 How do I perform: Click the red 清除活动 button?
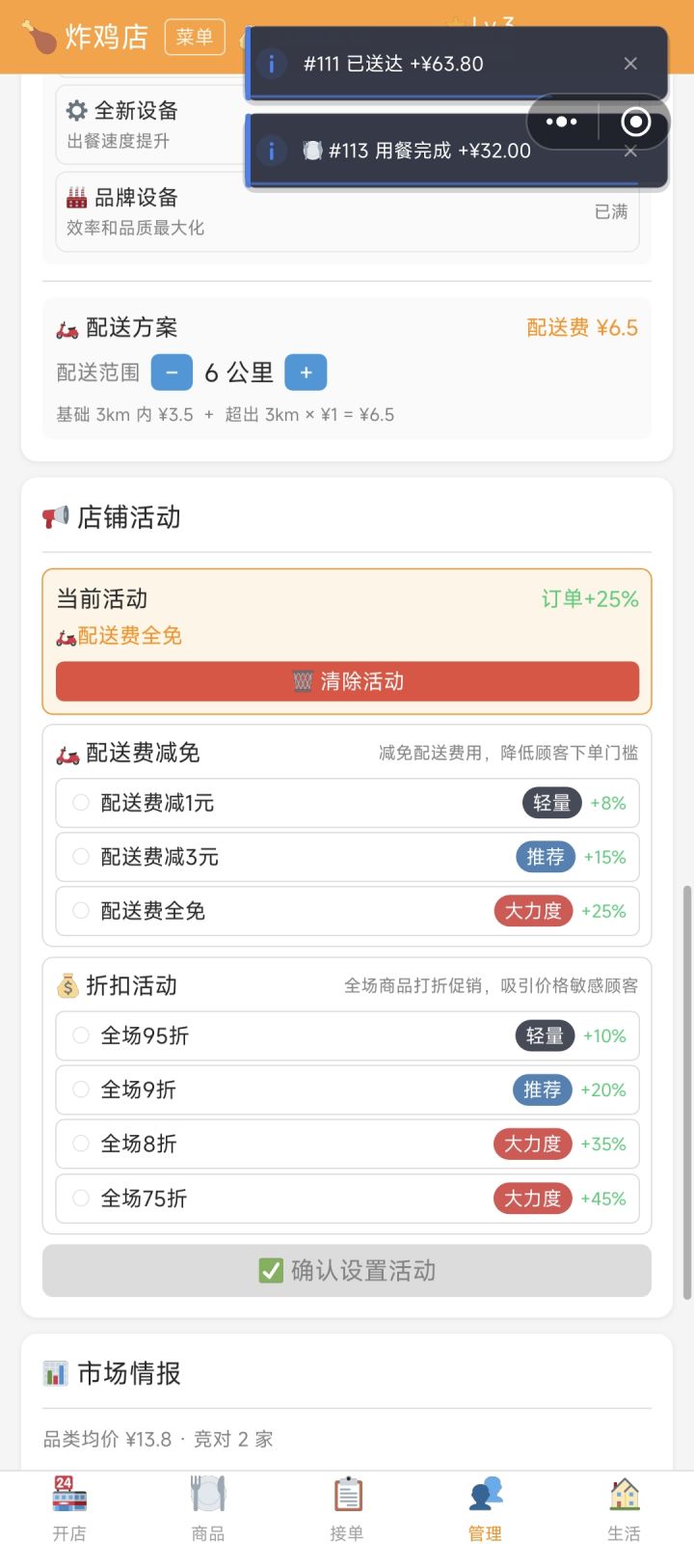click(x=347, y=681)
